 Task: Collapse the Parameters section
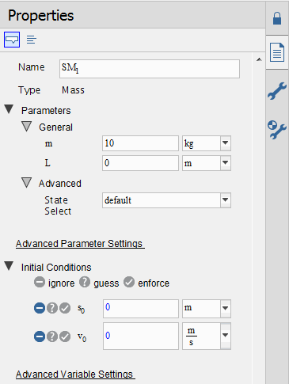(x=9, y=109)
